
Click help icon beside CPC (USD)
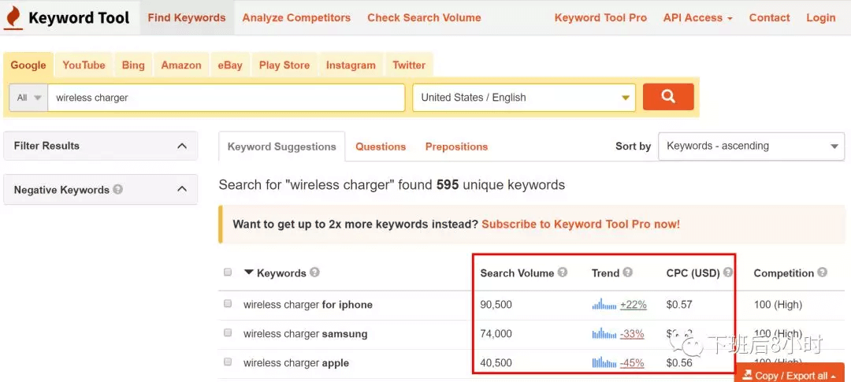[x=728, y=273]
